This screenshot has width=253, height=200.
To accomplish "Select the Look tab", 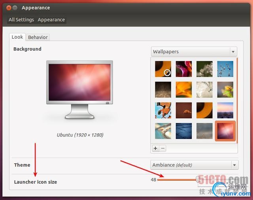I will pos(17,37).
